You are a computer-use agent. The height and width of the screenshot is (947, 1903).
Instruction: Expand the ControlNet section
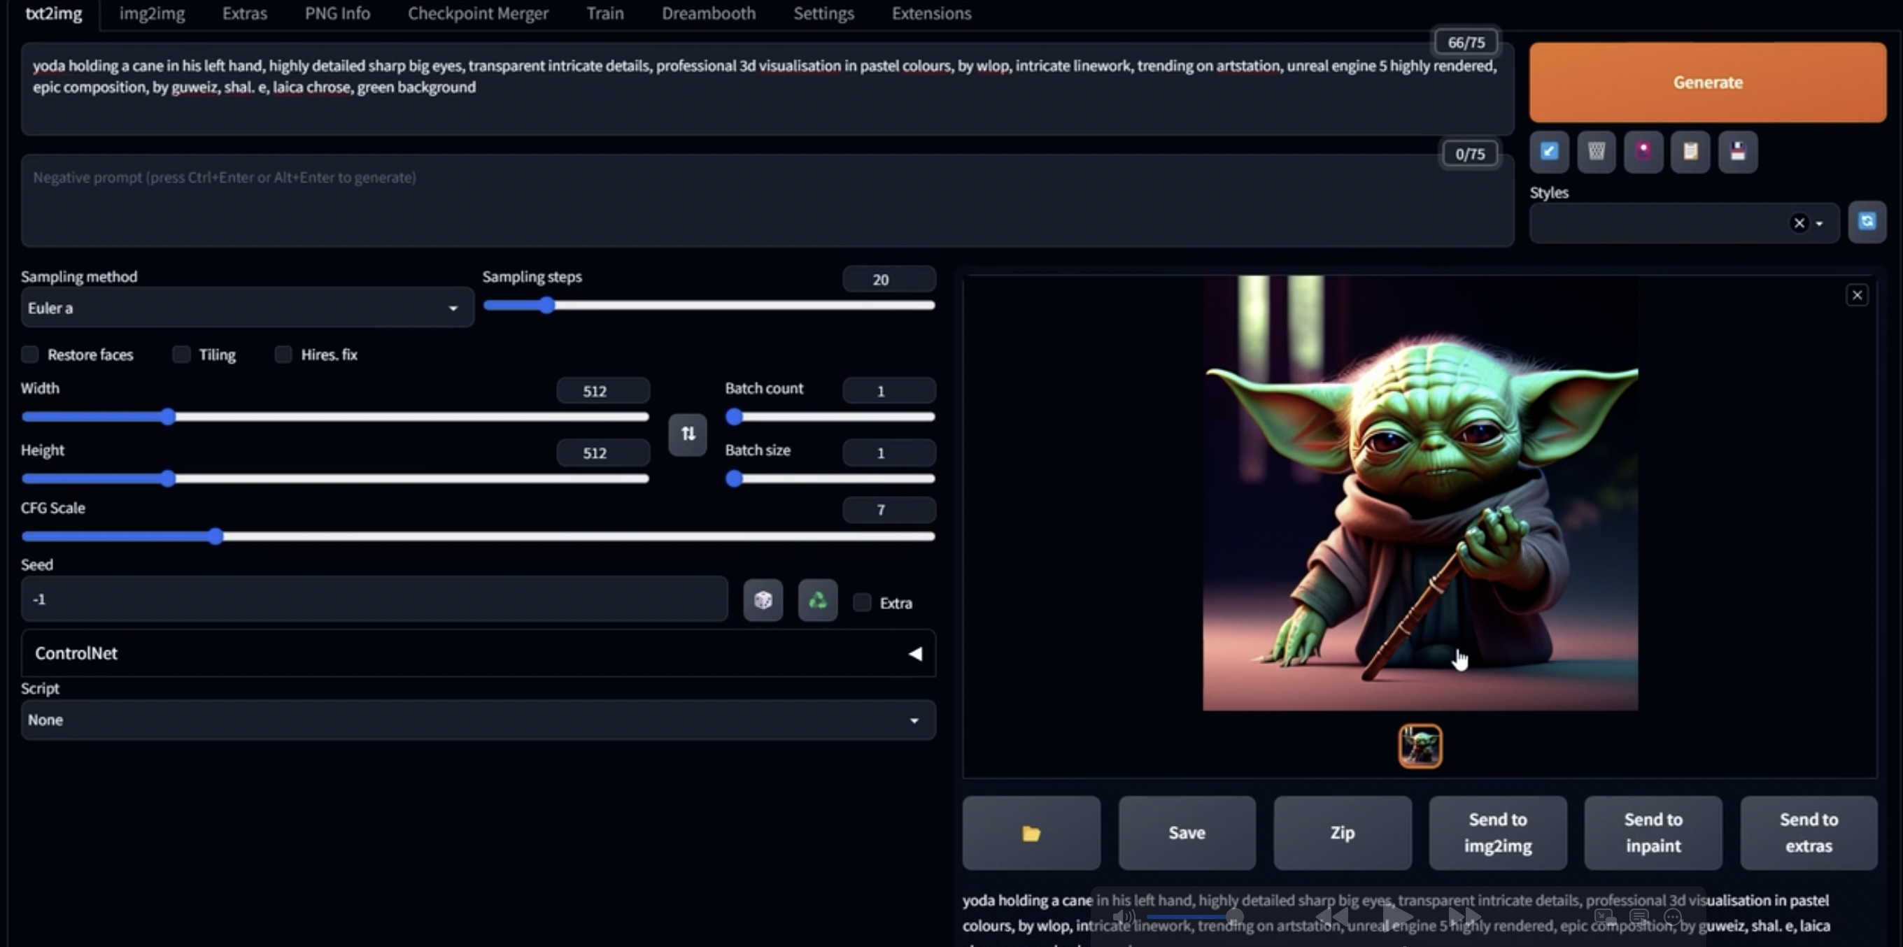[x=478, y=653]
